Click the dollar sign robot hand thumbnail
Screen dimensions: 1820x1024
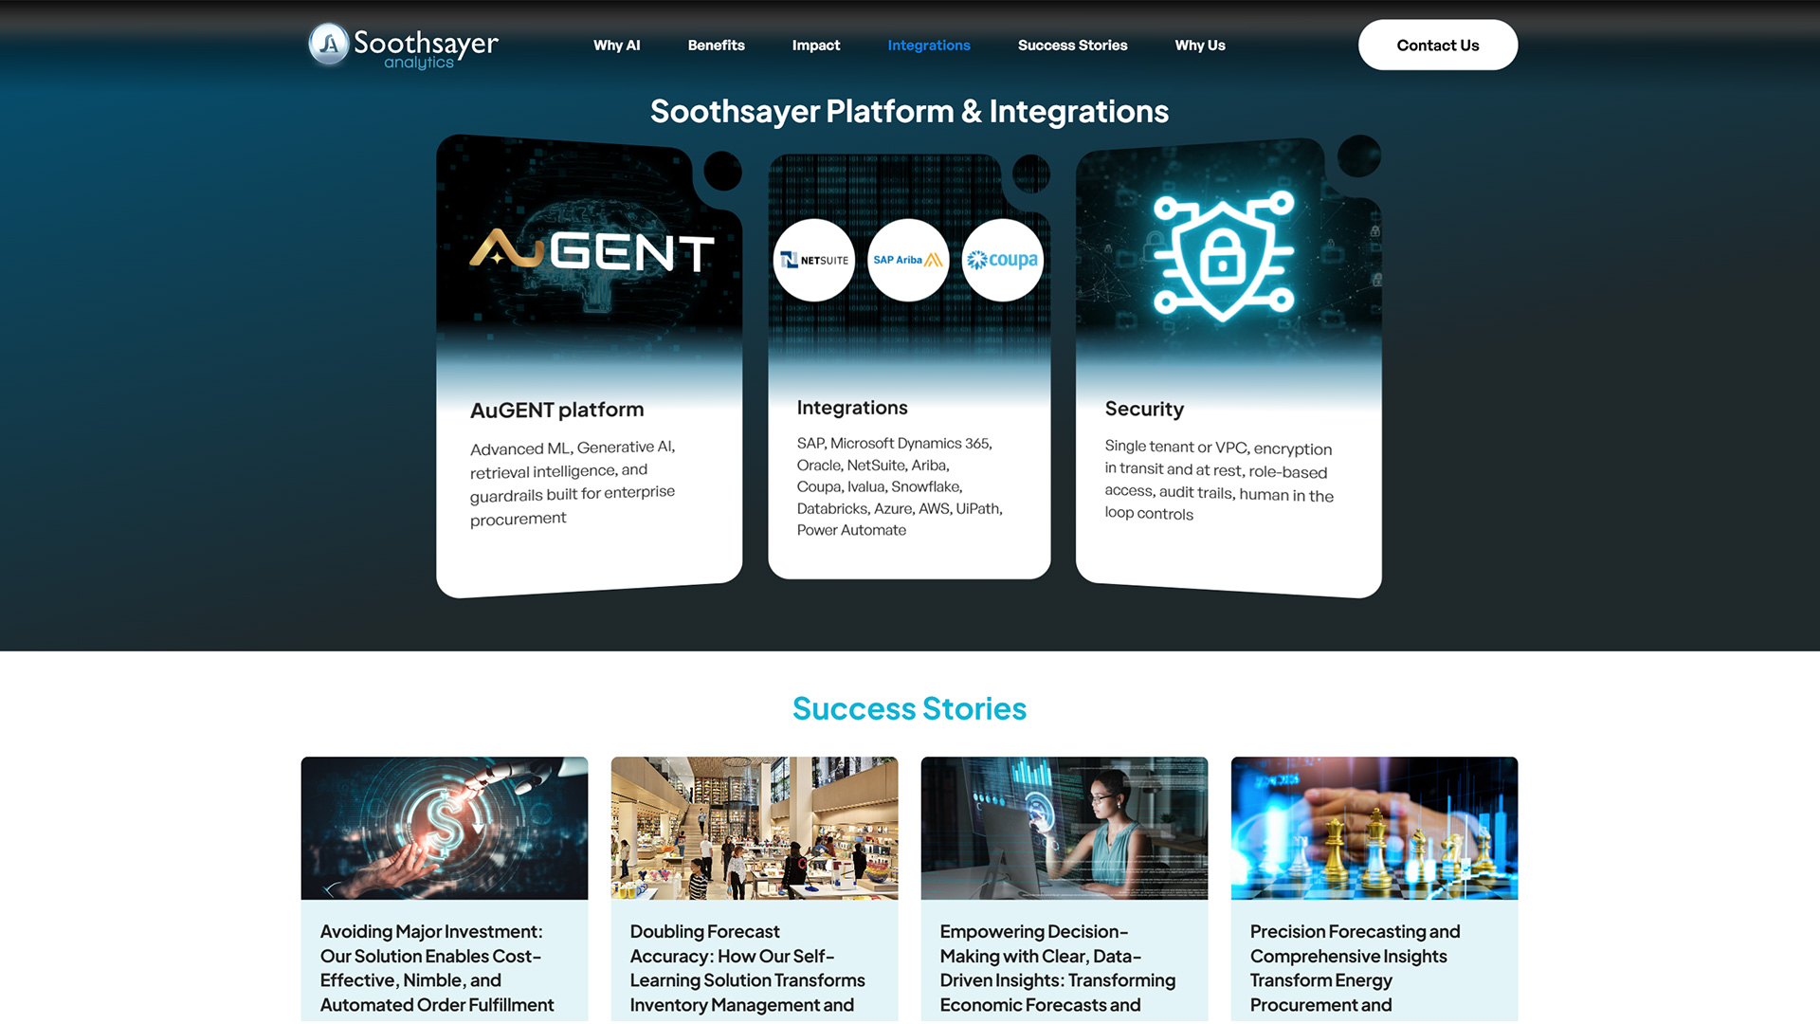pos(444,828)
